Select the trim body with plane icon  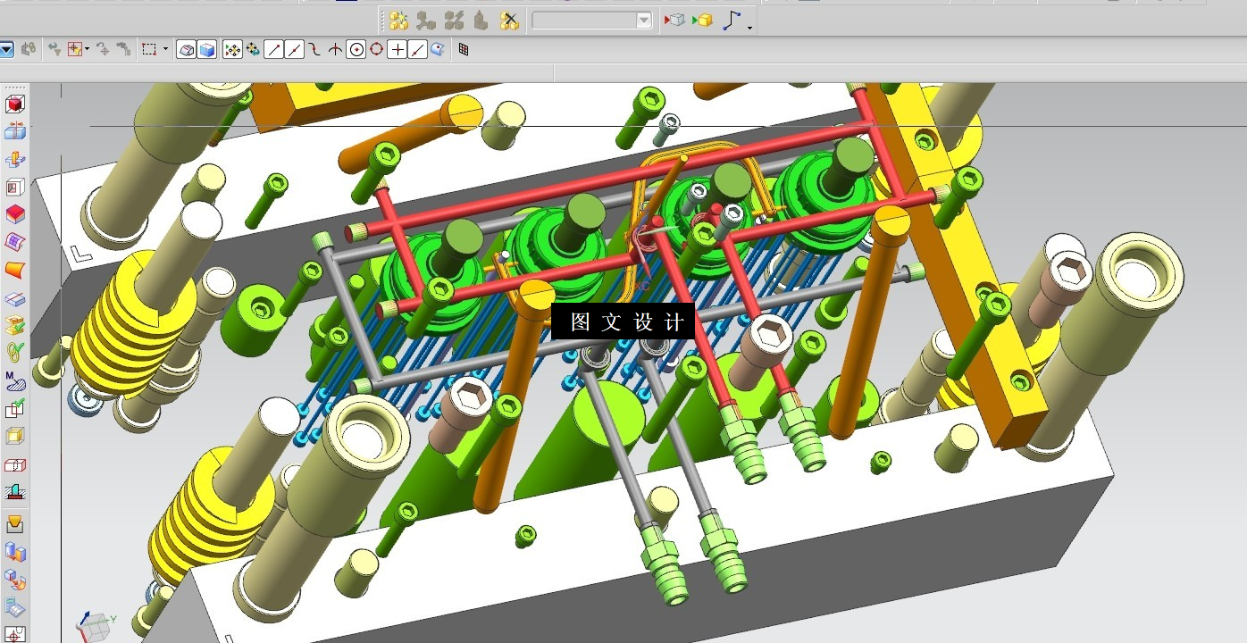15,298
